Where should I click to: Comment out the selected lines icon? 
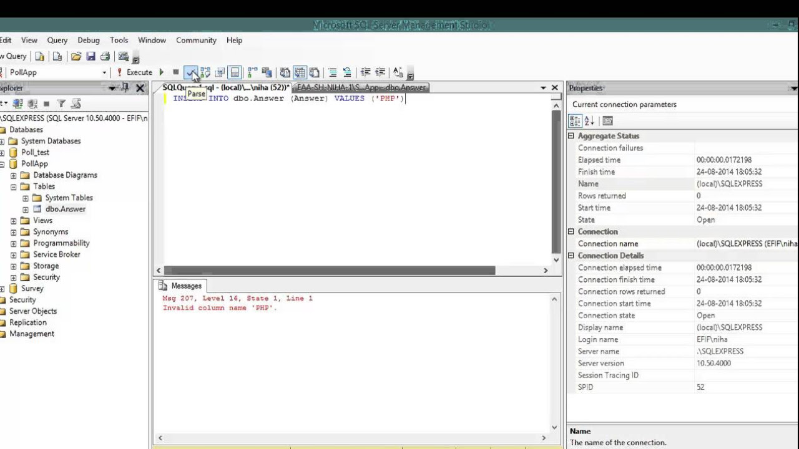pyautogui.click(x=333, y=72)
